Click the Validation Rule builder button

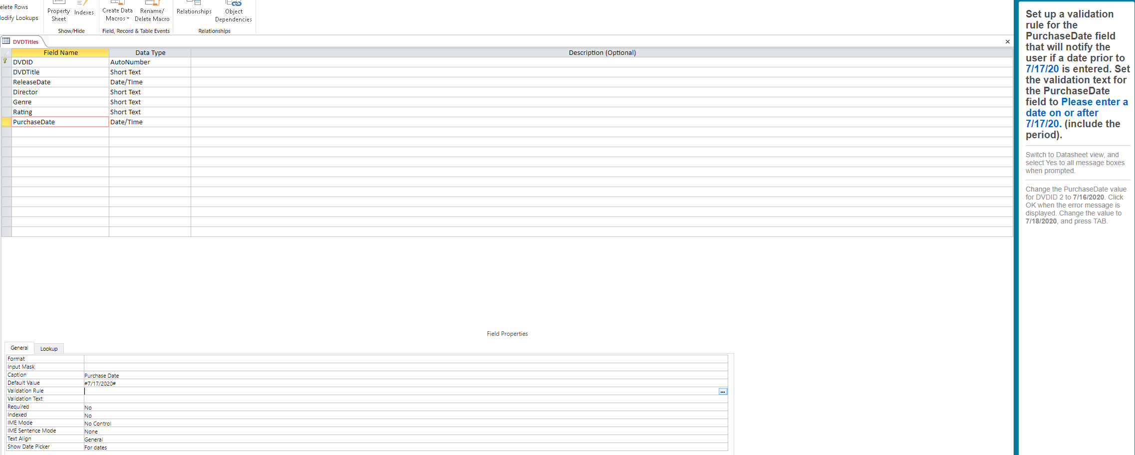tap(722, 392)
